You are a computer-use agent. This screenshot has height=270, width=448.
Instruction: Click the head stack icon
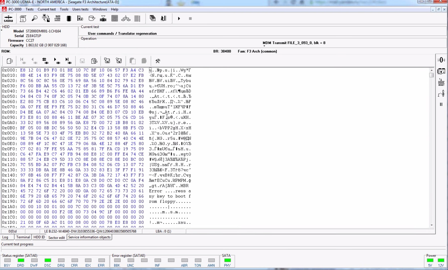[103, 18]
